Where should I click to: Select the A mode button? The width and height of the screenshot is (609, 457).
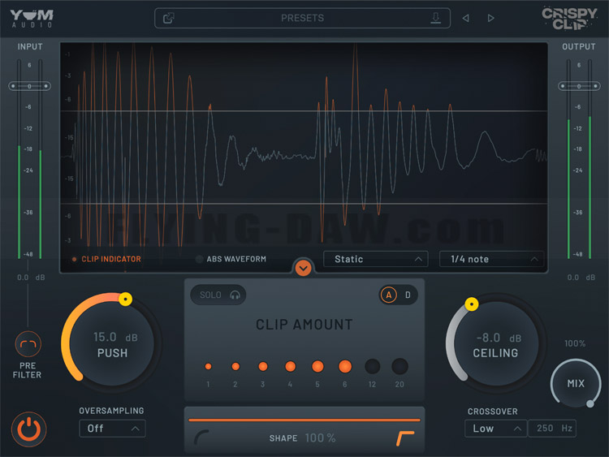coord(388,295)
